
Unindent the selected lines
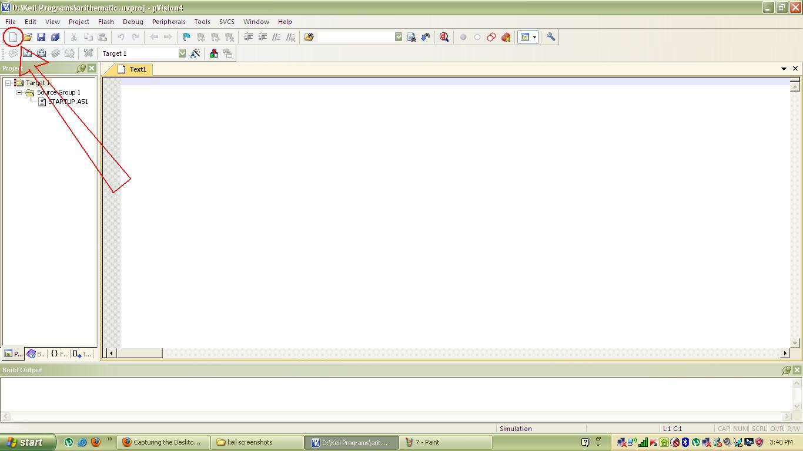tap(262, 37)
